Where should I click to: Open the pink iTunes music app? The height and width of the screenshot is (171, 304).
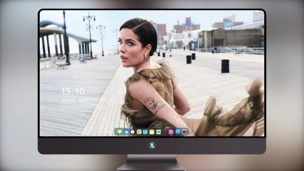[x=171, y=132]
